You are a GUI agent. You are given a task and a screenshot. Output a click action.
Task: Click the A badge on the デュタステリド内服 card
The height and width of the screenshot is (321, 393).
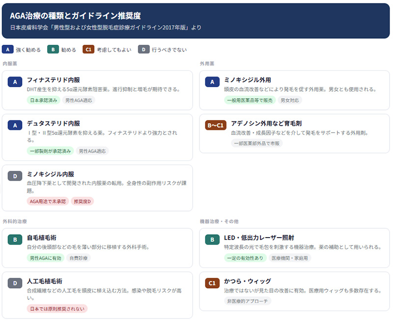[x=15, y=126]
